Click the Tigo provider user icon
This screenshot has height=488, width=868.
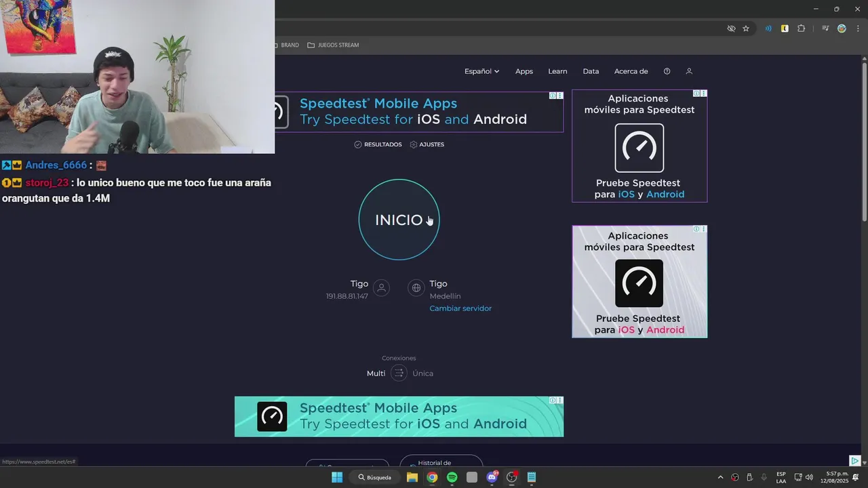[382, 288]
